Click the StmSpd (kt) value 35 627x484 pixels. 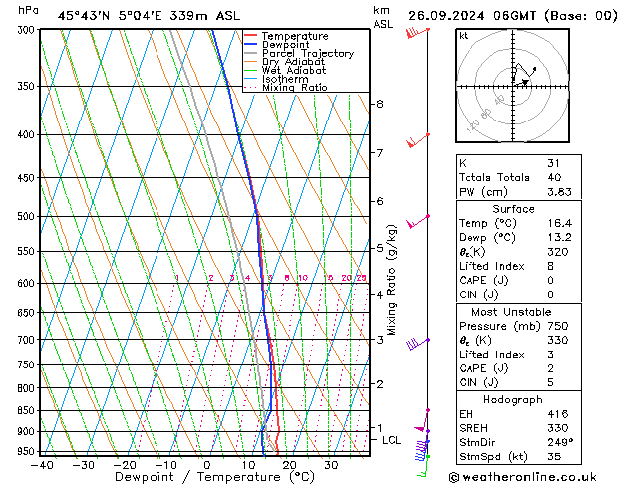554,456
